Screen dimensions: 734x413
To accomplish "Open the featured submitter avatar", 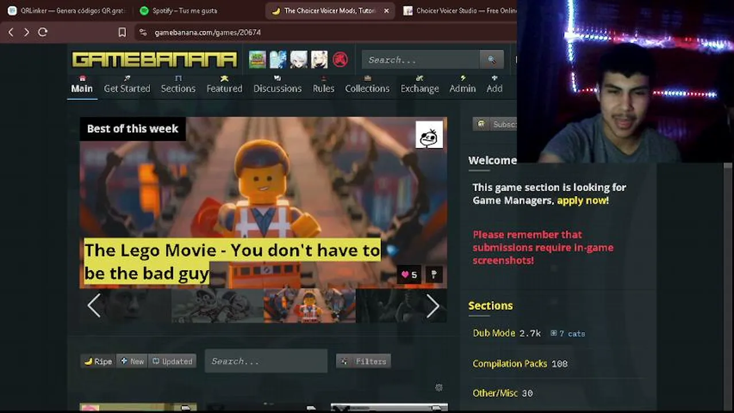I will [x=429, y=135].
